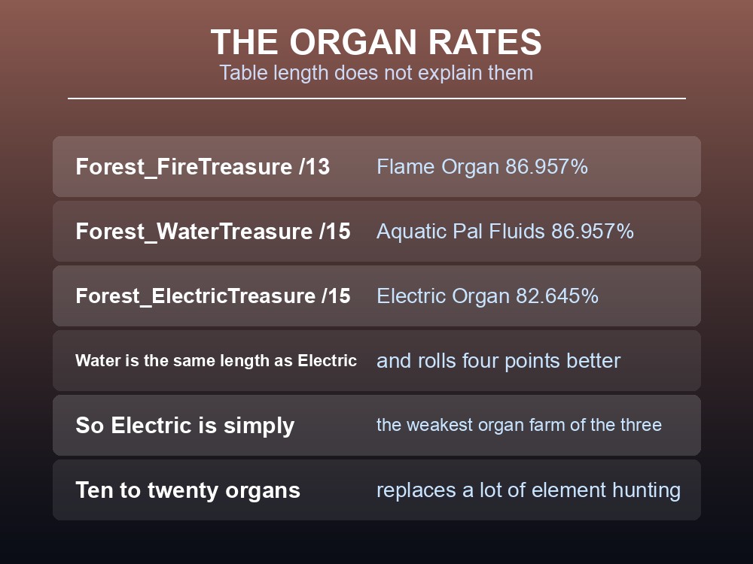Select the Flame Organ 86.957% value
Viewport: 753px width, 564px height.
(x=482, y=167)
